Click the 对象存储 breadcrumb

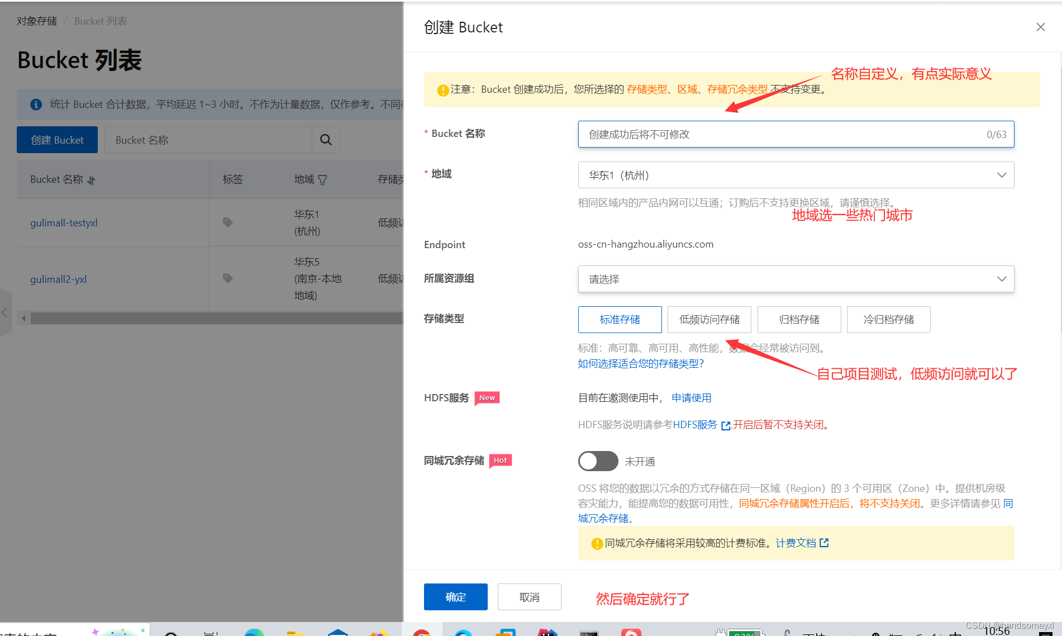[x=37, y=21]
